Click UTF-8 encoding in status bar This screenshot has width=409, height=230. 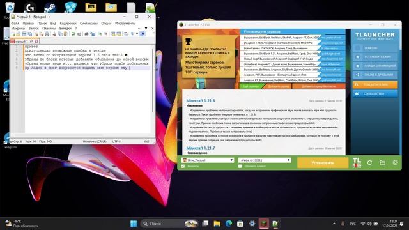[116, 142]
